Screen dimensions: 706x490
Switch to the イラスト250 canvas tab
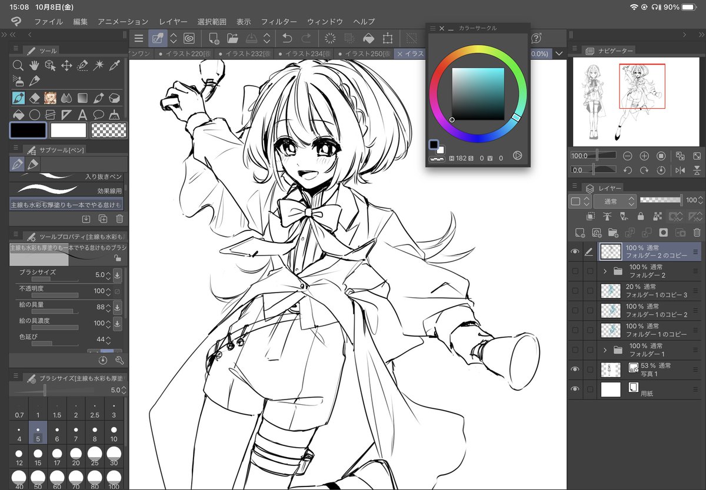click(365, 53)
